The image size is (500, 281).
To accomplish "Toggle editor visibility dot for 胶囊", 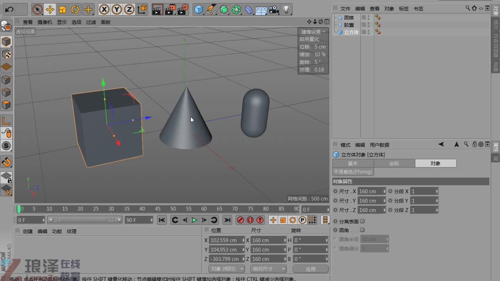I will coord(368,23).
